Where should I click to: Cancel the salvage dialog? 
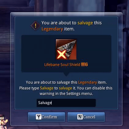86,117
